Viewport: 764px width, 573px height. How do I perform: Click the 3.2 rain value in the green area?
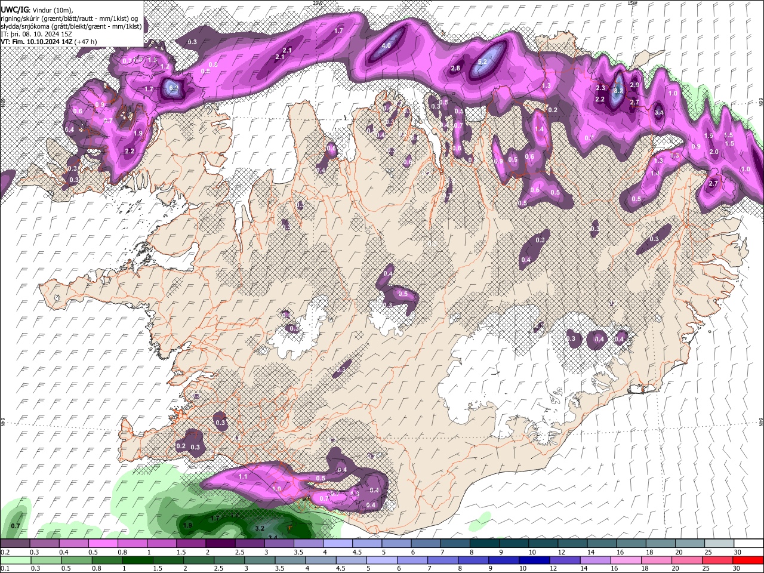(x=260, y=528)
